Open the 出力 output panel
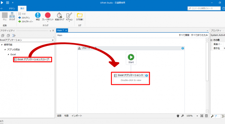This screenshot has width=225, height=124. pos(2,121)
